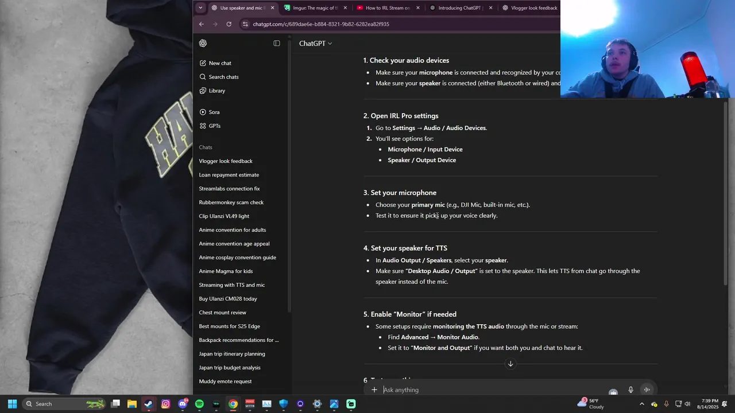Open the 'Best mounts for S25 Edge' chat
Image resolution: width=735 pixels, height=413 pixels.
tap(229, 326)
